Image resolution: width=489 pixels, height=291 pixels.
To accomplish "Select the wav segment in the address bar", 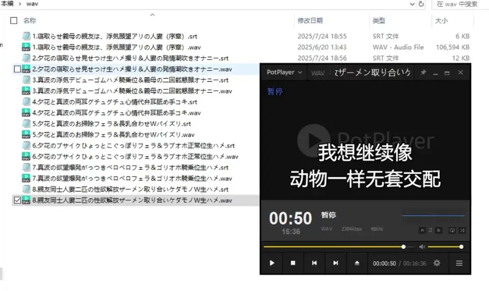I will click(x=32, y=4).
